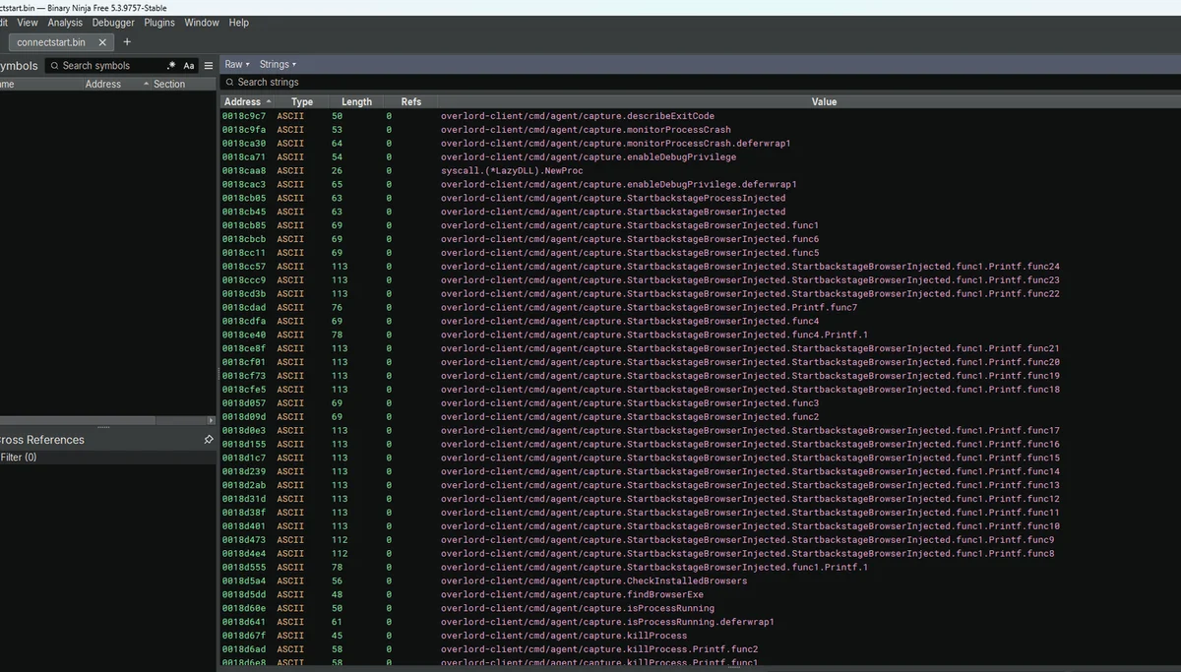The image size is (1181, 672).
Task: Expand the Raw view type dropdown
Action: [x=237, y=64]
